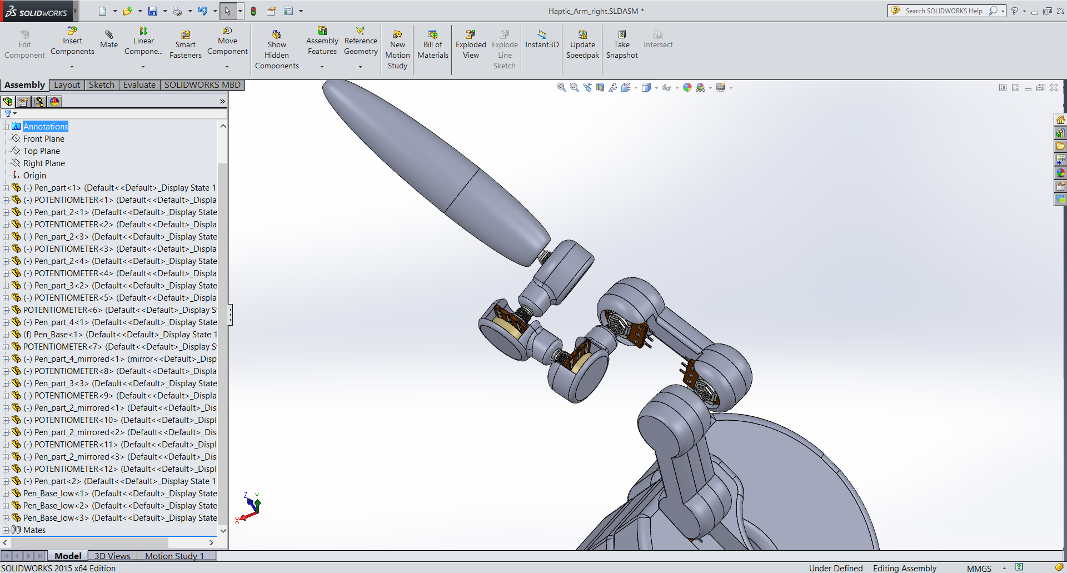Click Zoom to Fit in view toolbar

tap(562, 87)
